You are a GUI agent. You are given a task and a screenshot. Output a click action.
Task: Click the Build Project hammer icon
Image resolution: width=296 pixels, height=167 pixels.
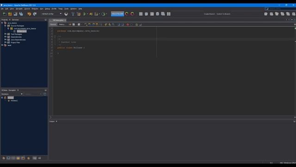point(73,14)
